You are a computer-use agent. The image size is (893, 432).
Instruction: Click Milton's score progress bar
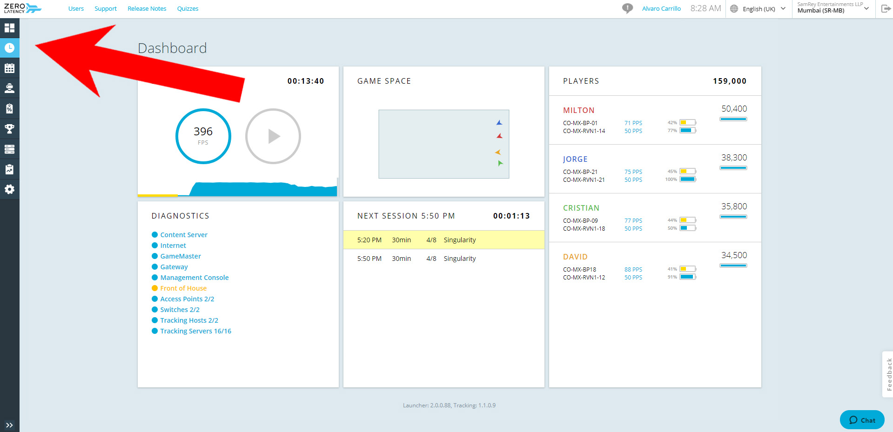coord(733,119)
